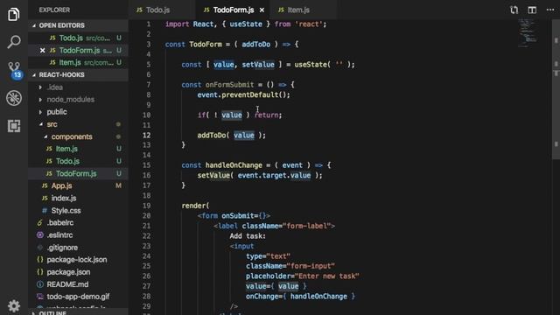Image resolution: width=560 pixels, height=315 pixels.
Task: Open .babelrc file
Action: (x=78, y=222)
